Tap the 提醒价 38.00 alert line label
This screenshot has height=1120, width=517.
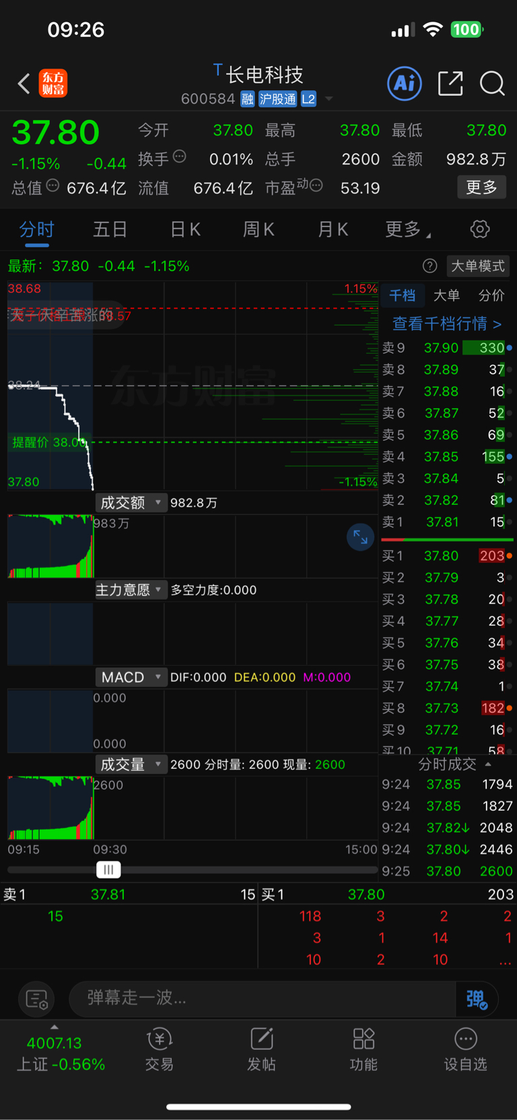49,442
